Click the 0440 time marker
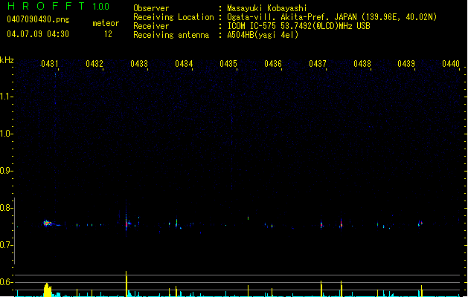 coord(451,64)
